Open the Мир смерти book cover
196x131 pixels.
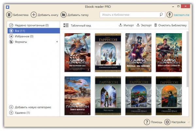[108, 96]
